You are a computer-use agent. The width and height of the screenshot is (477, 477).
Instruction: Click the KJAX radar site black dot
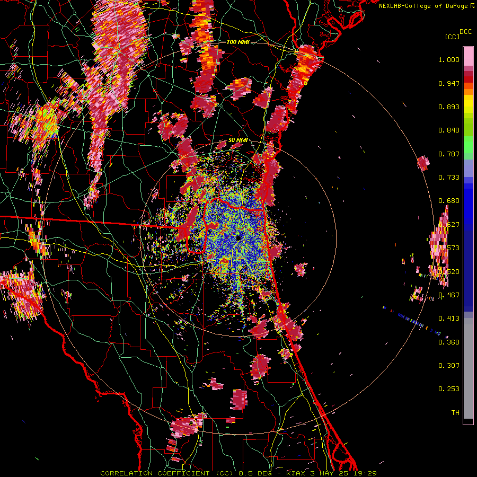pyautogui.click(x=238, y=237)
